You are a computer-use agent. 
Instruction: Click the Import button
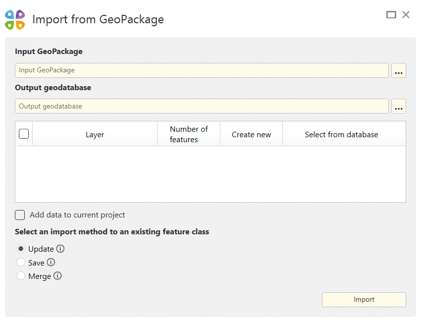coord(364,299)
